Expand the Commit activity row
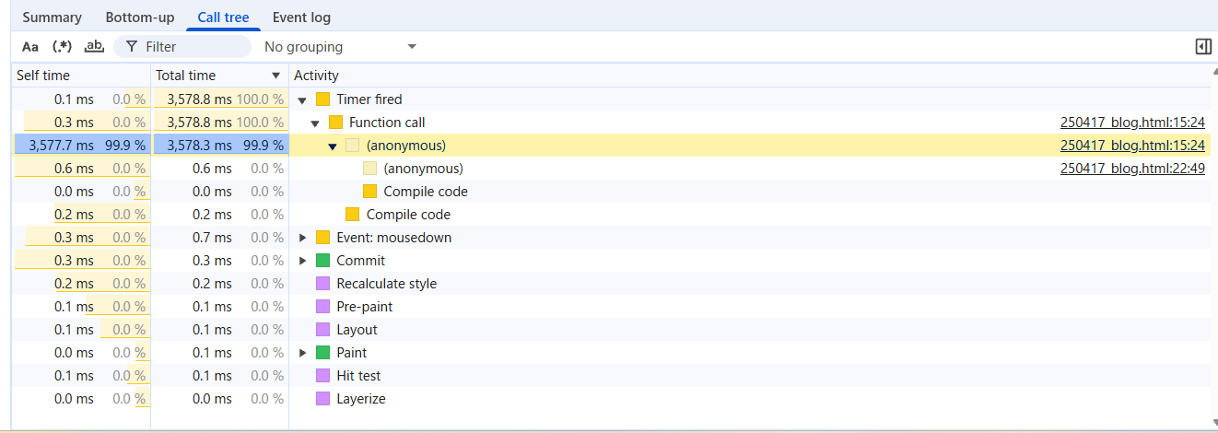Image resolution: width=1218 pixels, height=433 pixels. (302, 261)
